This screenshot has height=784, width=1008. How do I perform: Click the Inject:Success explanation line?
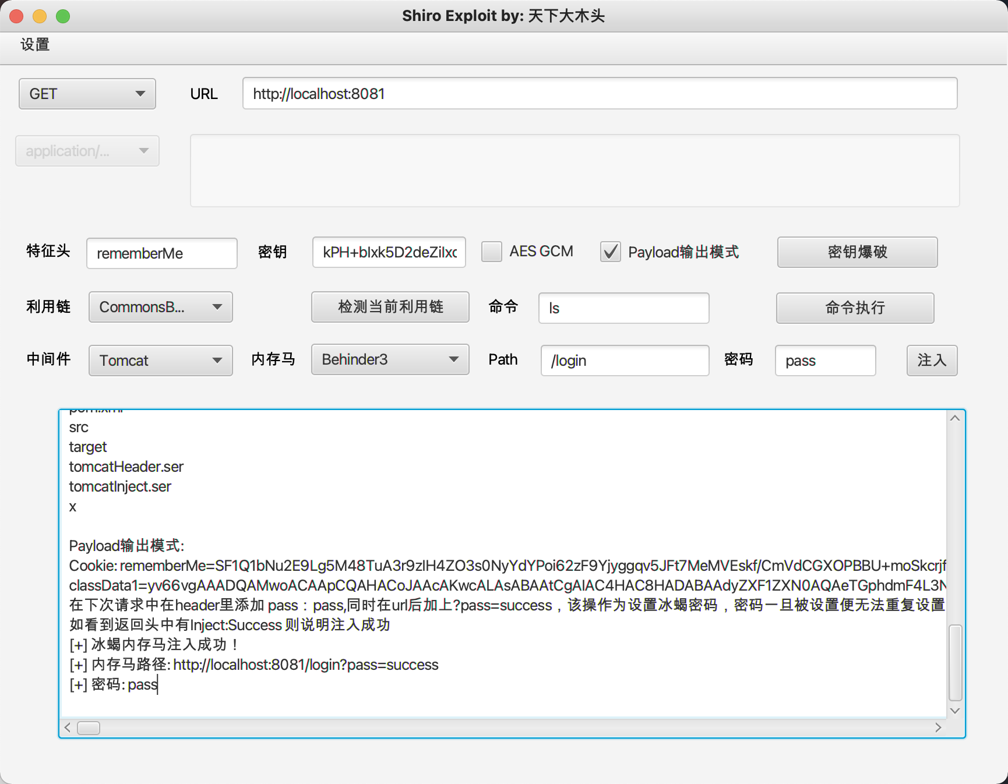pos(230,625)
